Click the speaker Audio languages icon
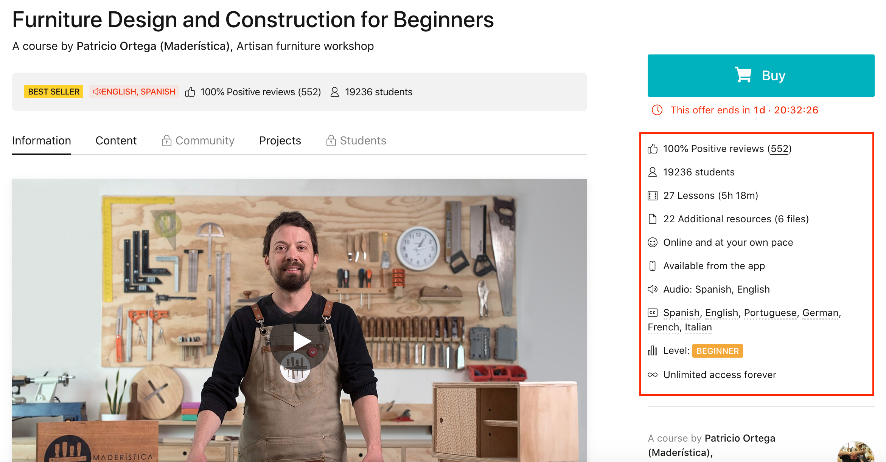886x462 pixels. click(653, 289)
